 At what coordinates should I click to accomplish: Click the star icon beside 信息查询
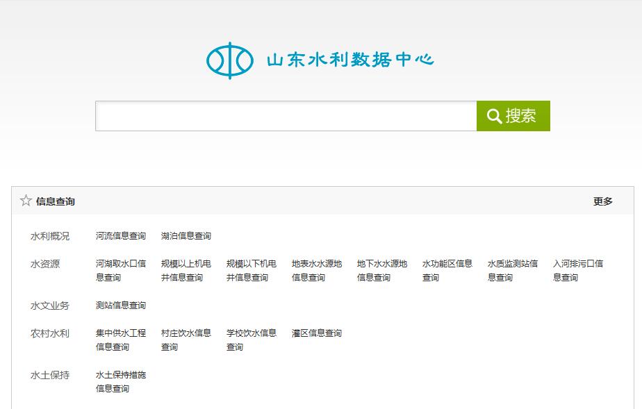(26, 201)
